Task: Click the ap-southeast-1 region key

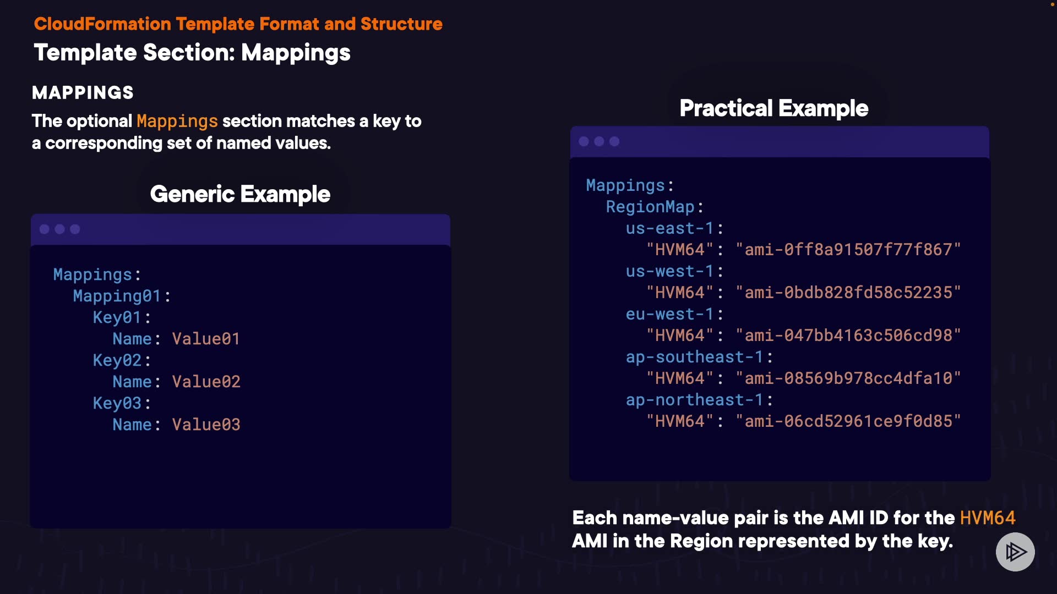Action: pyautogui.click(x=694, y=357)
